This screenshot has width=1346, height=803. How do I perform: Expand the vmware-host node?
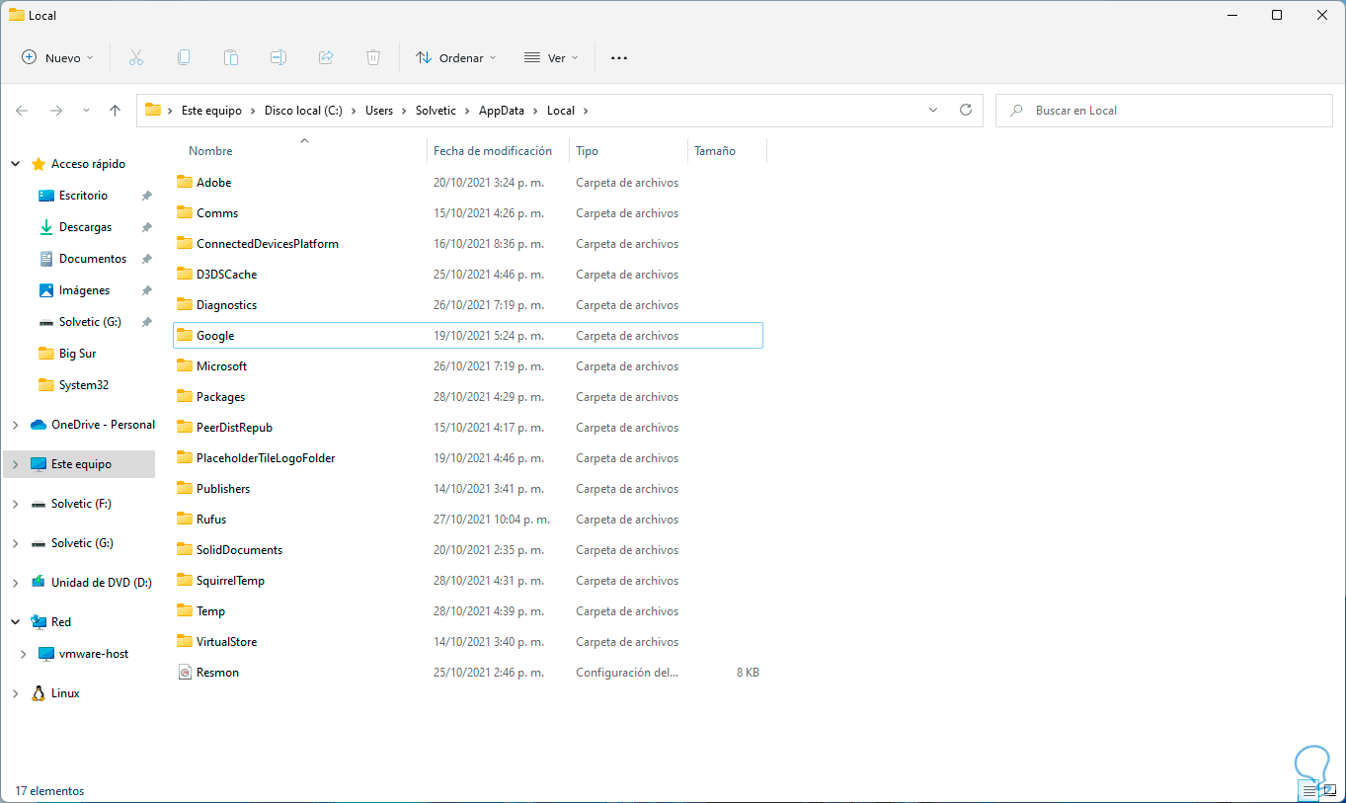click(x=23, y=654)
